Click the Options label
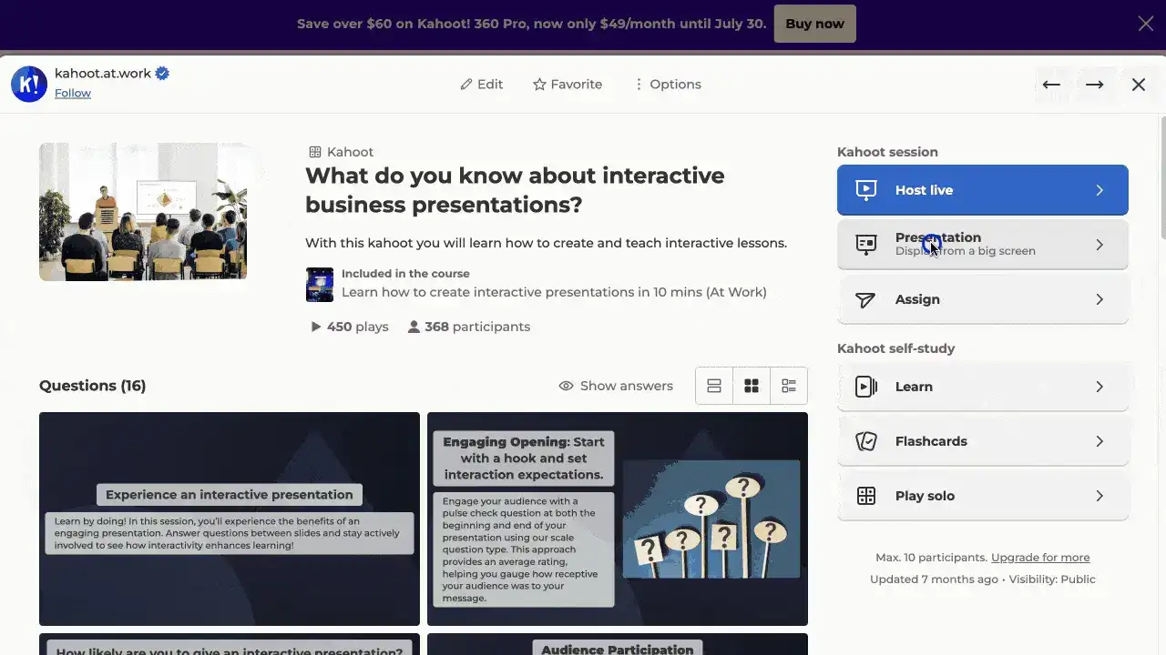The width and height of the screenshot is (1166, 655). 676,84
